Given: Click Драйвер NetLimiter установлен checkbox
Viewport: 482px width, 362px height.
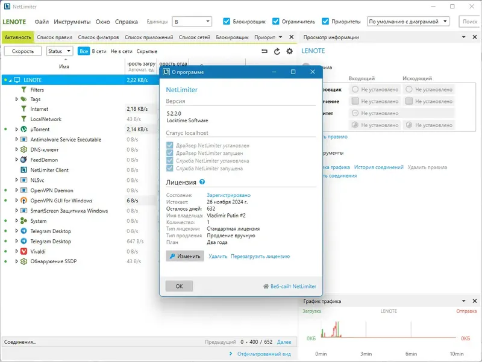Looking at the screenshot, I should [x=170, y=145].
